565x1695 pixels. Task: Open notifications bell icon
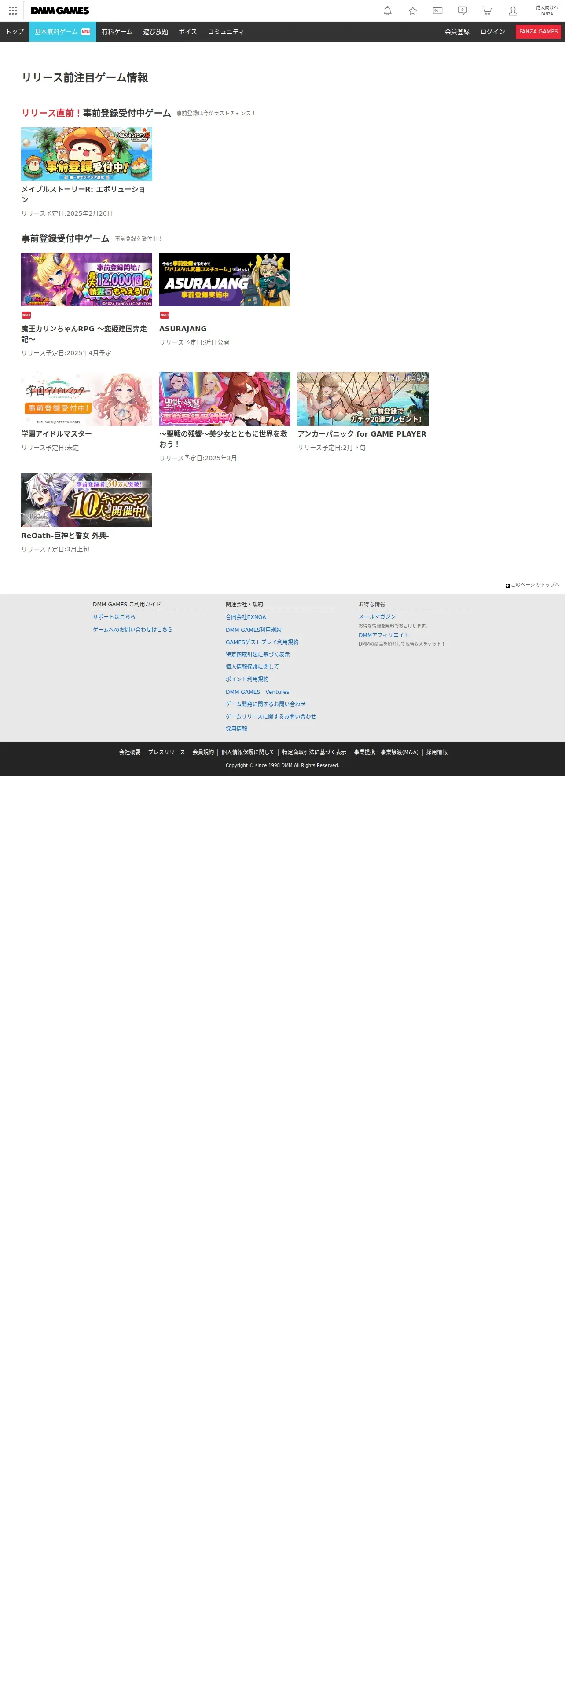[387, 11]
